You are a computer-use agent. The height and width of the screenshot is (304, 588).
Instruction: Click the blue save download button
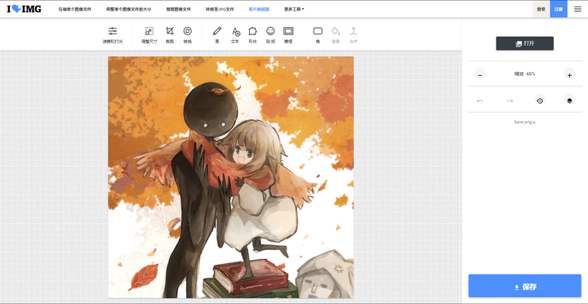[524, 287]
